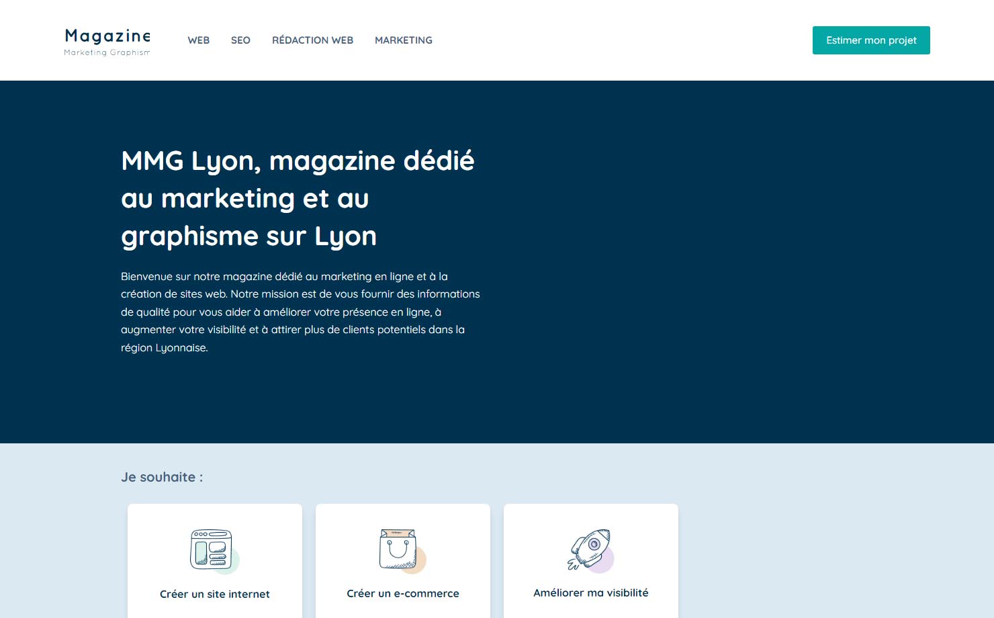
Task: Click the website layout icon
Action: tap(215, 551)
